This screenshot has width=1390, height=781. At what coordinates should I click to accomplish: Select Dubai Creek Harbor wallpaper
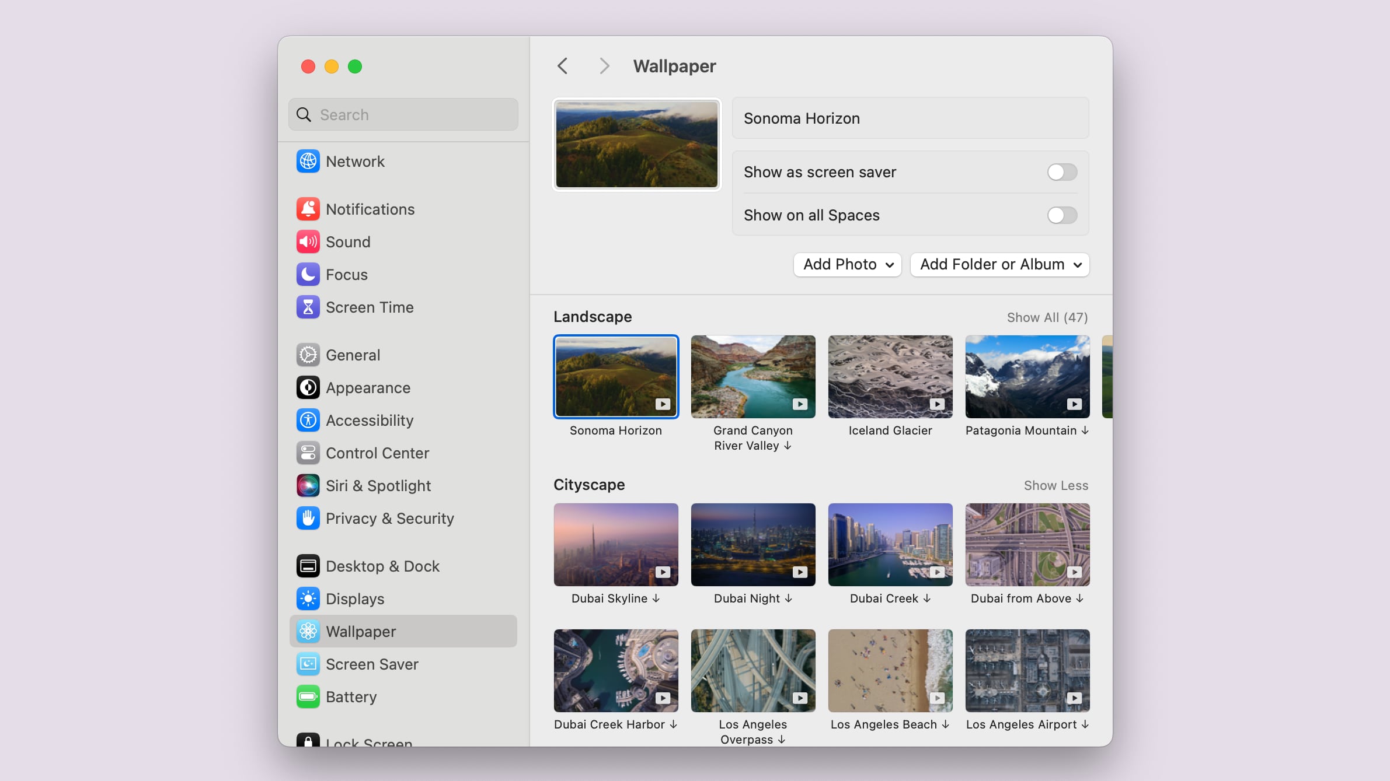616,670
